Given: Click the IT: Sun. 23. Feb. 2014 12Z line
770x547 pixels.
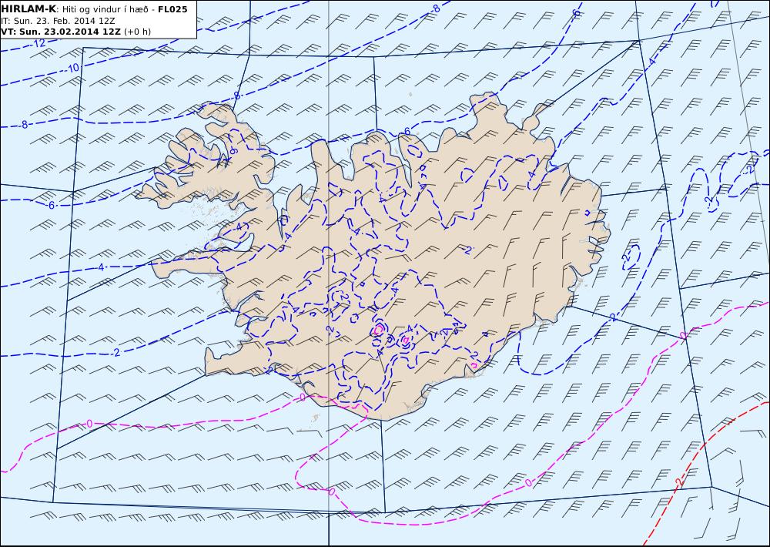Looking at the screenshot, I should pos(58,21).
